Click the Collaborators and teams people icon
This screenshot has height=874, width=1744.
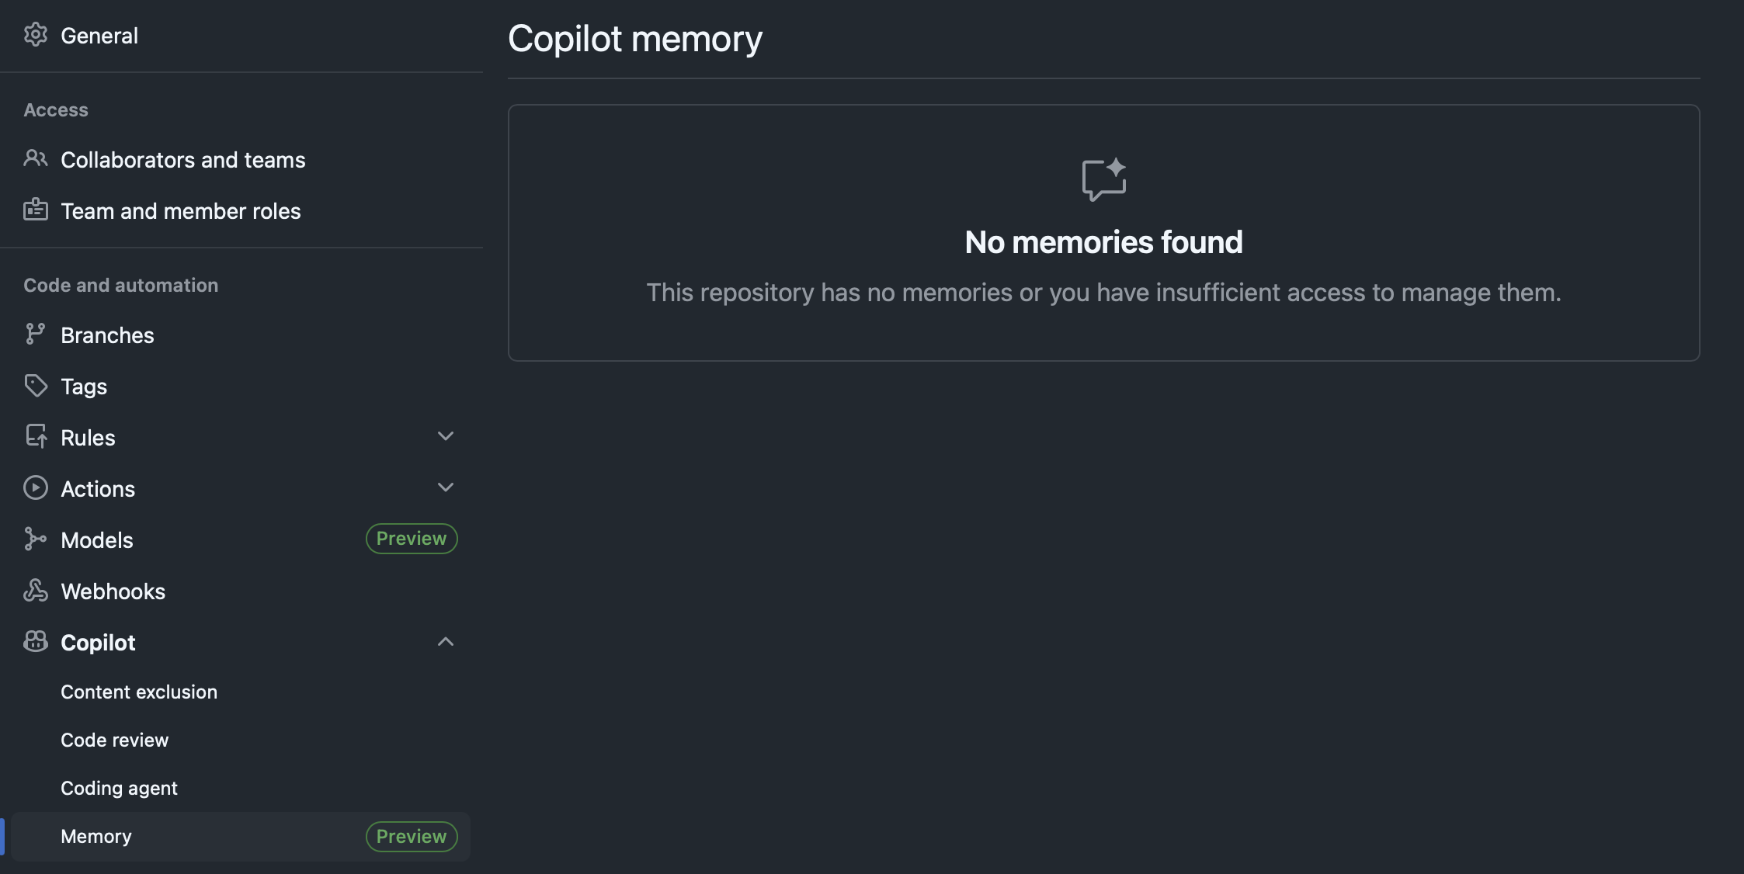(36, 158)
